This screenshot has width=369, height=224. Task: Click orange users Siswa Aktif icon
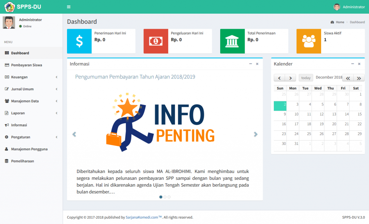(x=309, y=41)
